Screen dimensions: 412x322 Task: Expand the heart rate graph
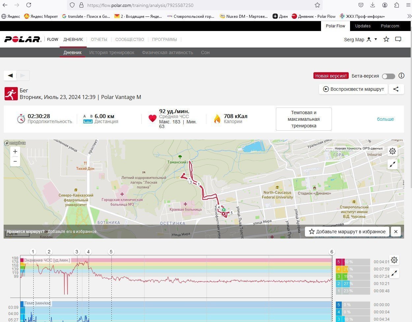pyautogui.click(x=394, y=273)
